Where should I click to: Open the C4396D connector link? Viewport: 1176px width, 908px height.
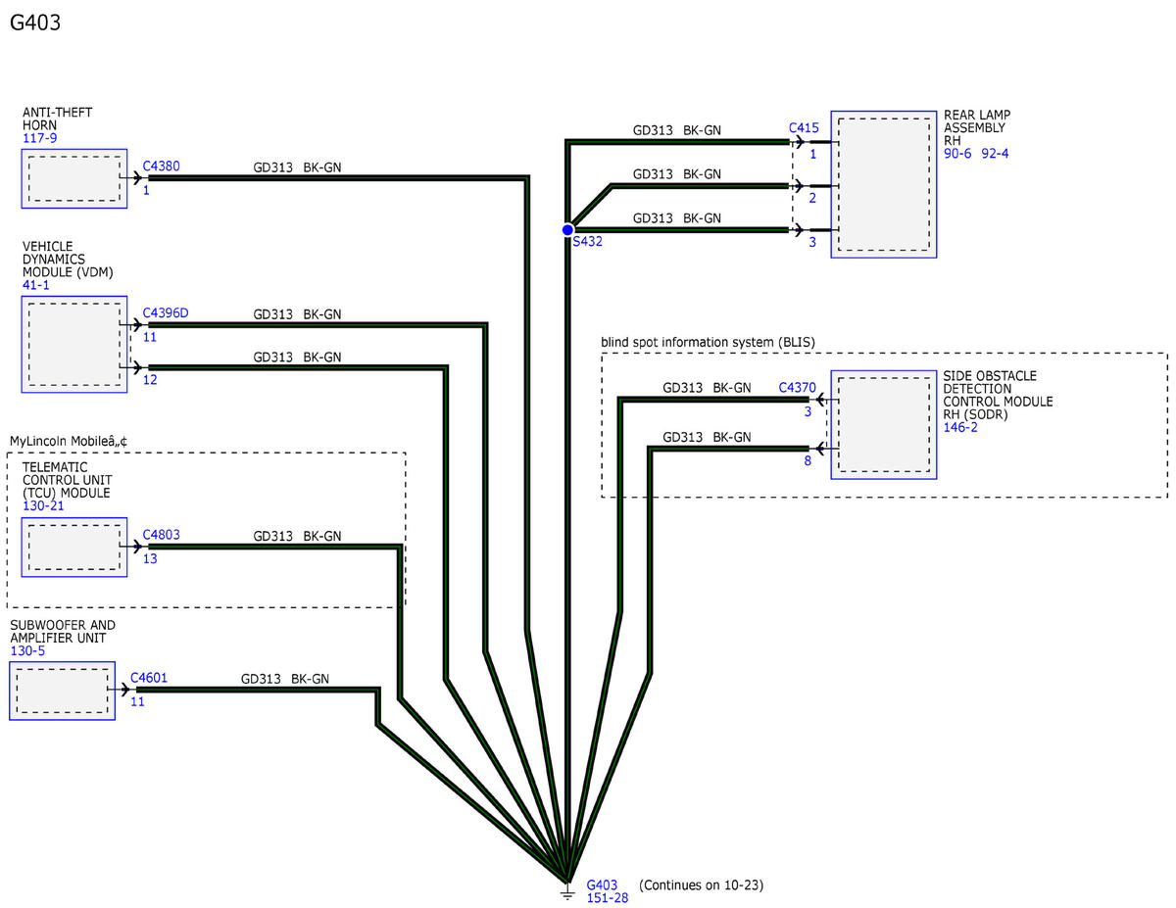[x=166, y=313]
